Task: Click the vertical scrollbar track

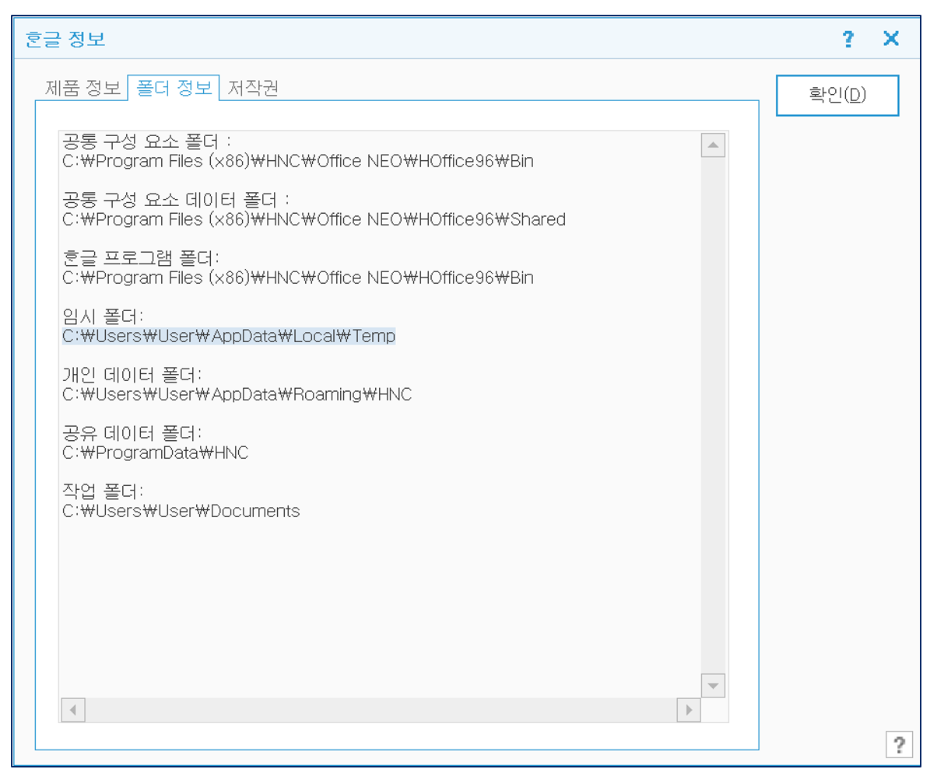Action: pos(713,415)
